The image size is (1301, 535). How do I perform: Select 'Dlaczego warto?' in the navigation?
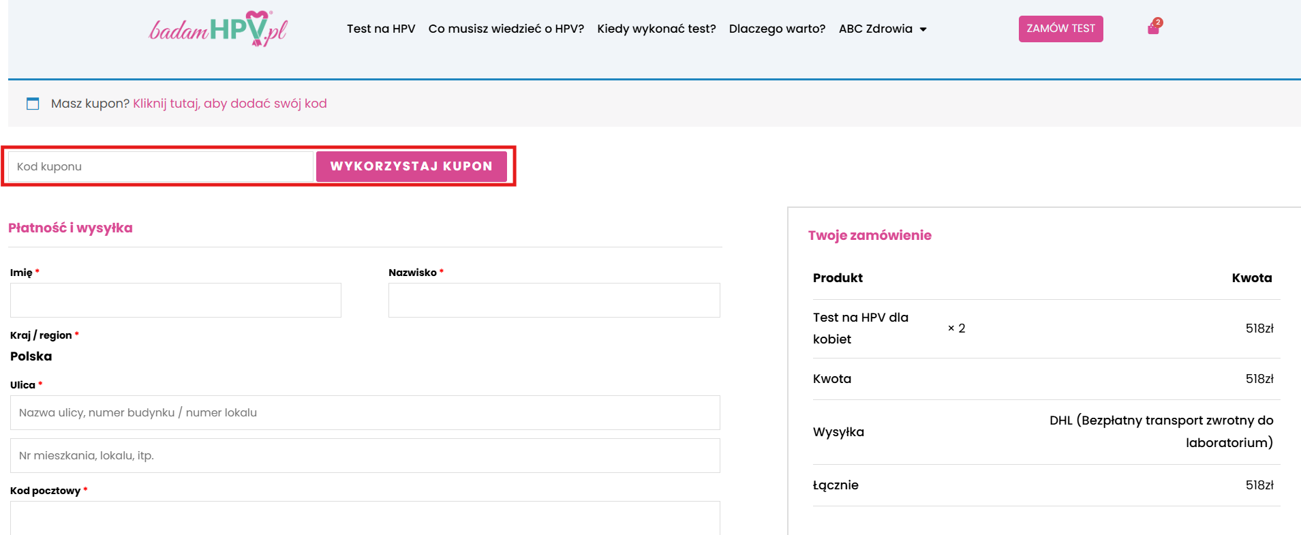pos(777,29)
